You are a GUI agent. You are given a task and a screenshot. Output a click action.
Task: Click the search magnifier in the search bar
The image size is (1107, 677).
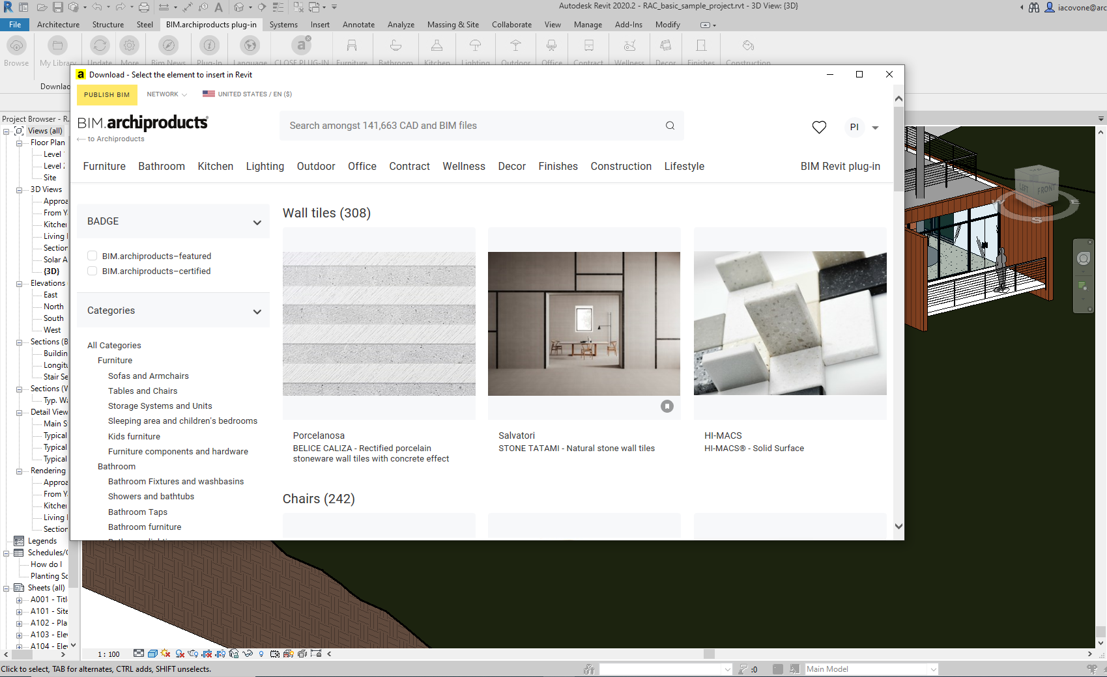pos(670,125)
